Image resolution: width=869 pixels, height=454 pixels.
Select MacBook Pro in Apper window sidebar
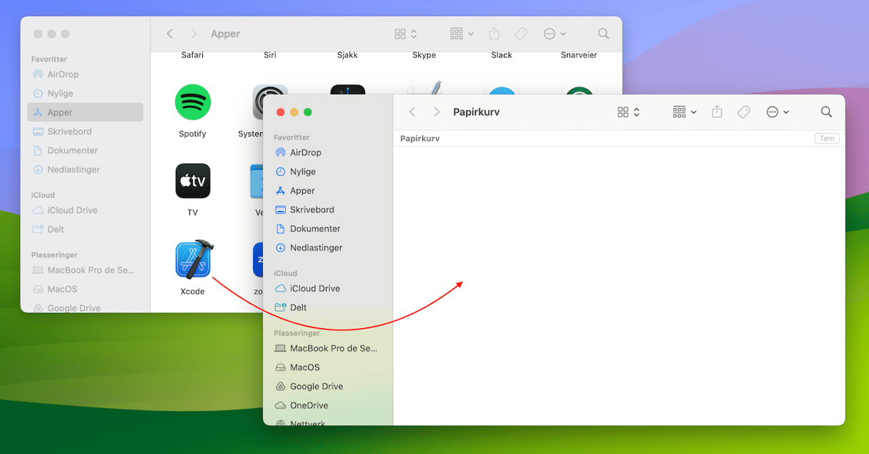click(85, 270)
